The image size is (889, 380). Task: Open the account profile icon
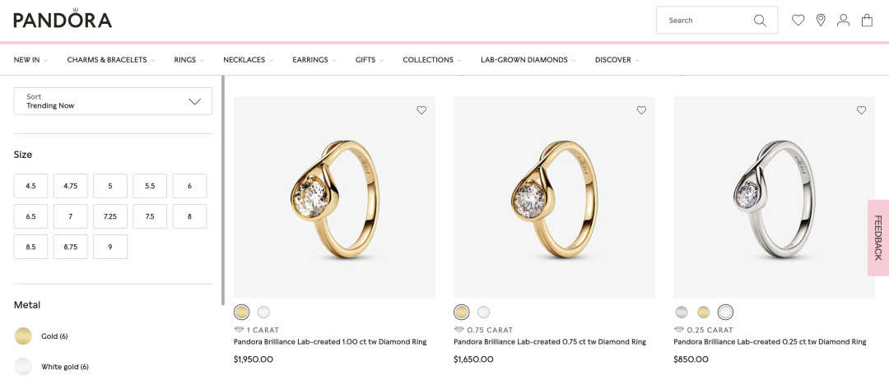coord(843,21)
